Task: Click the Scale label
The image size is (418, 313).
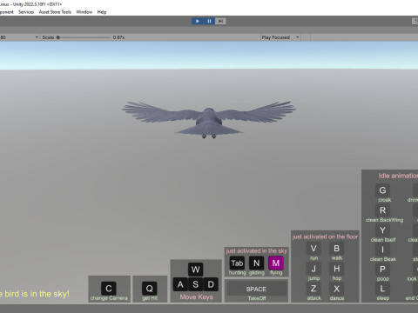Action: click(x=48, y=37)
